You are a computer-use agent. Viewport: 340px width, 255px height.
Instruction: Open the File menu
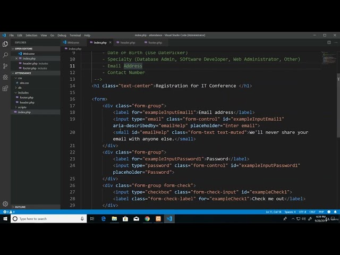(12, 36)
